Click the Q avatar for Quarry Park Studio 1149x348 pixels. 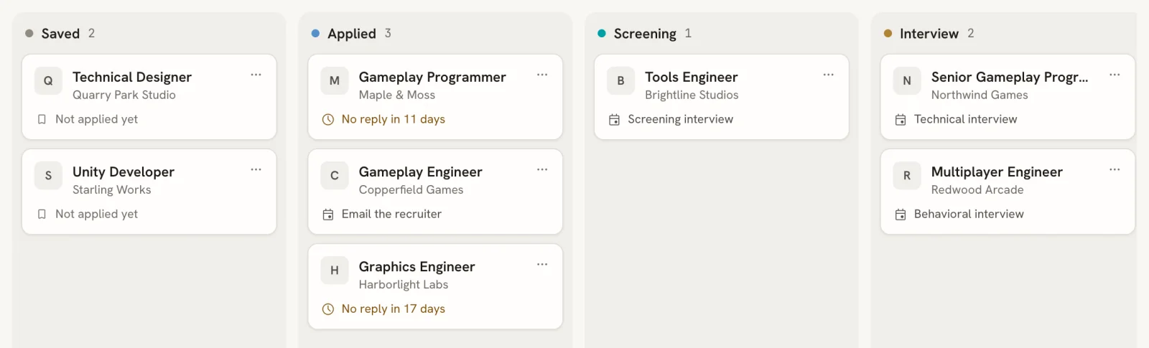(x=48, y=81)
